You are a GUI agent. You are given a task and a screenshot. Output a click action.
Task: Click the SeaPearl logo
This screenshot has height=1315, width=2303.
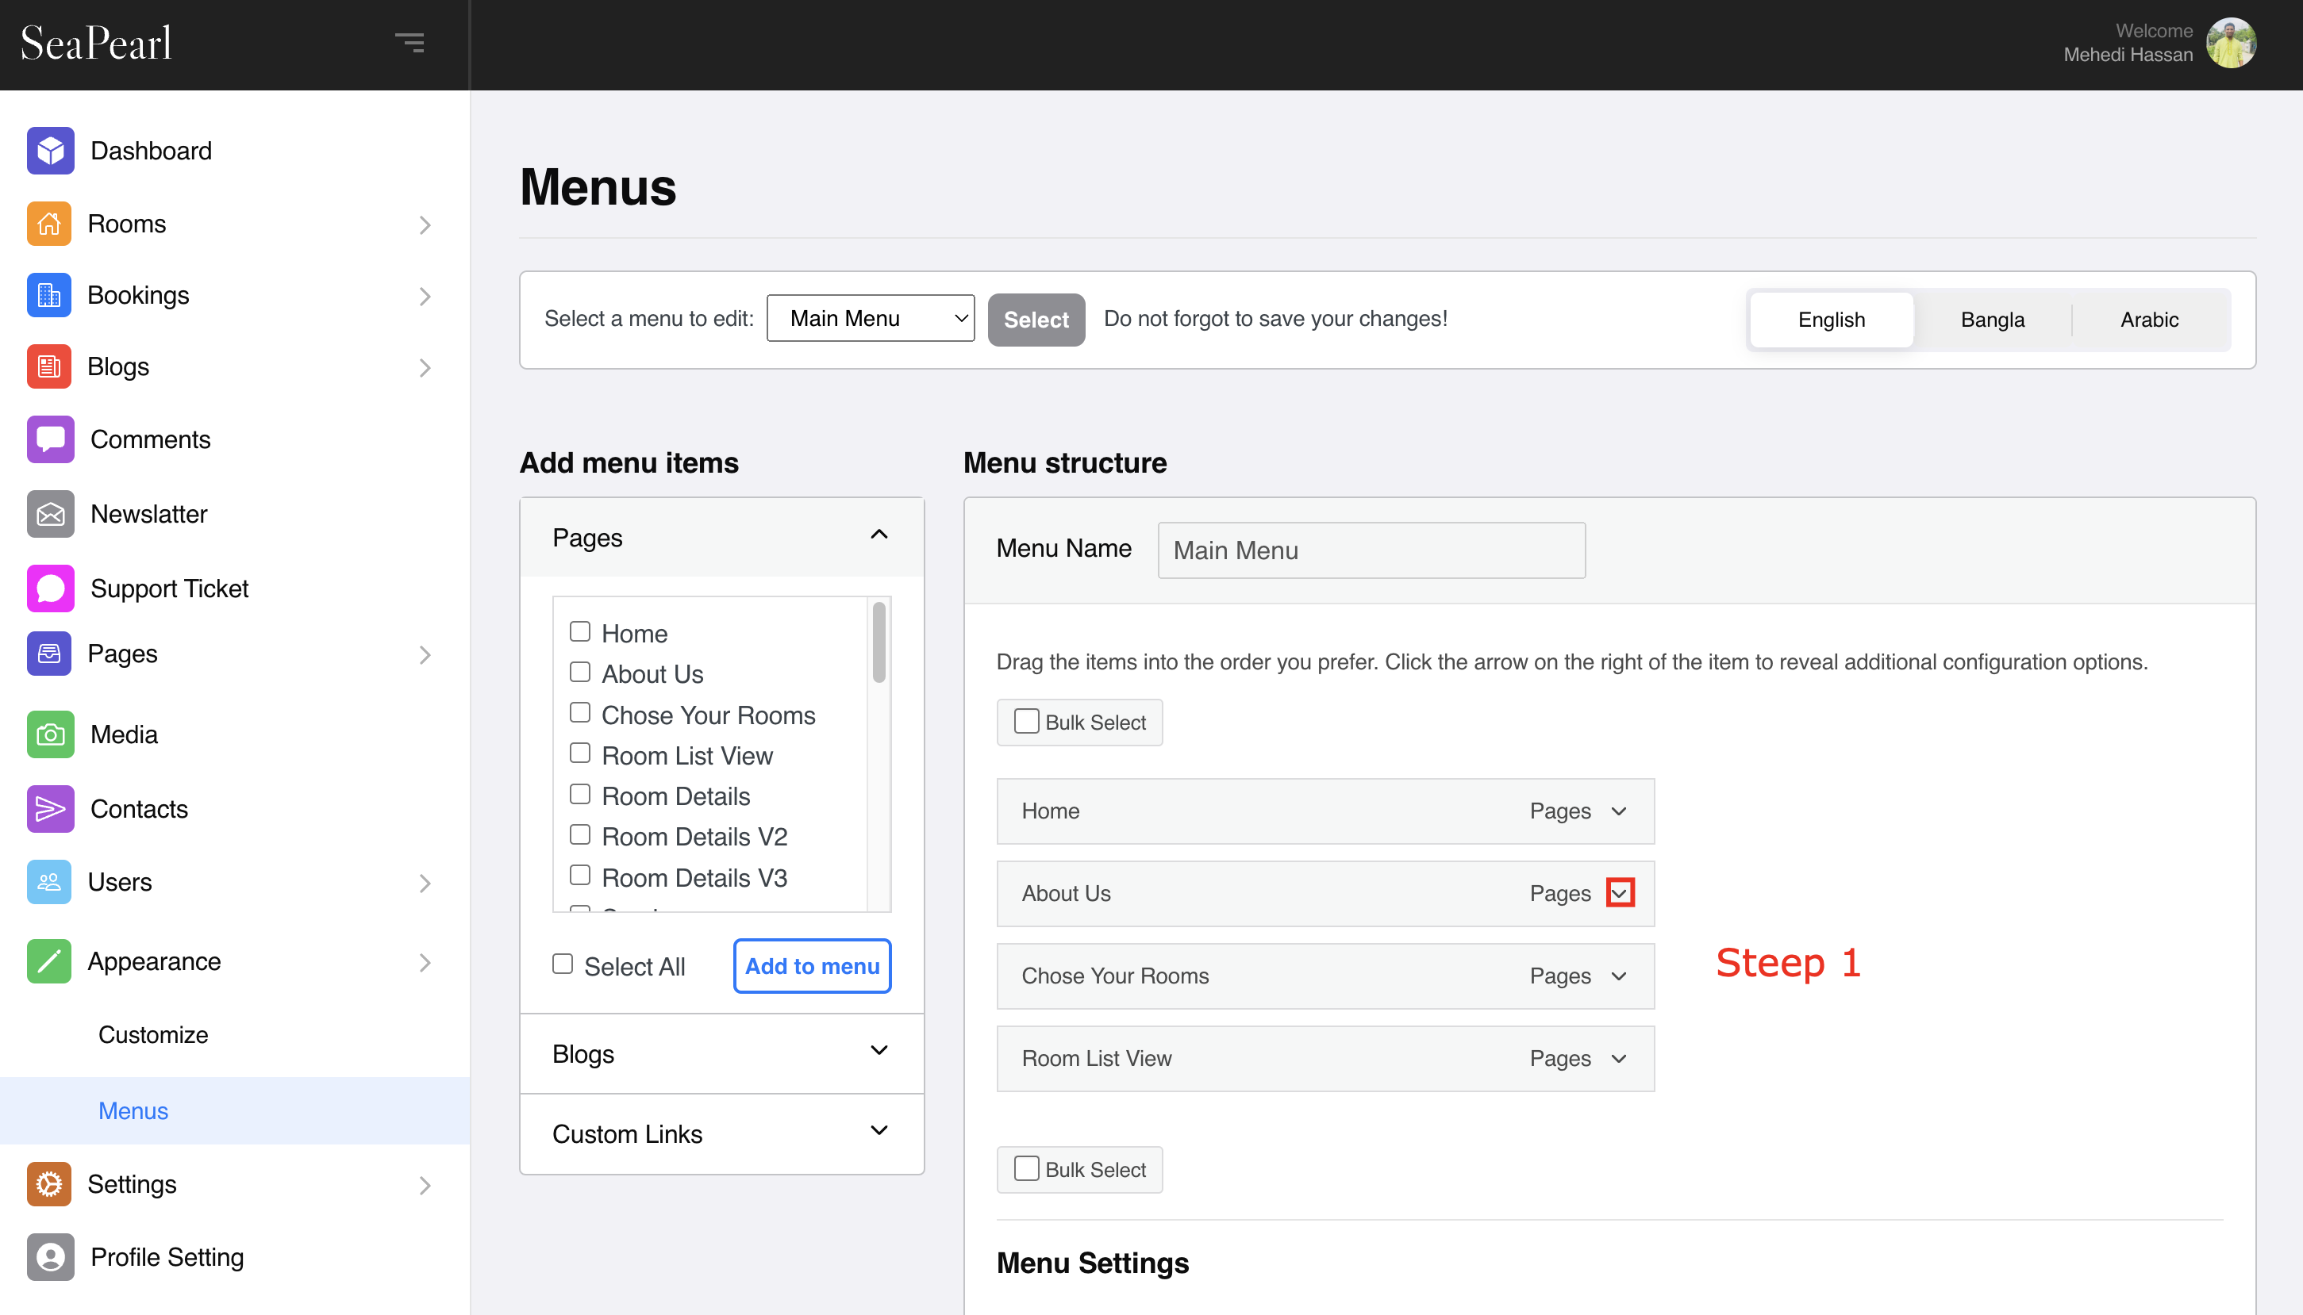point(97,43)
